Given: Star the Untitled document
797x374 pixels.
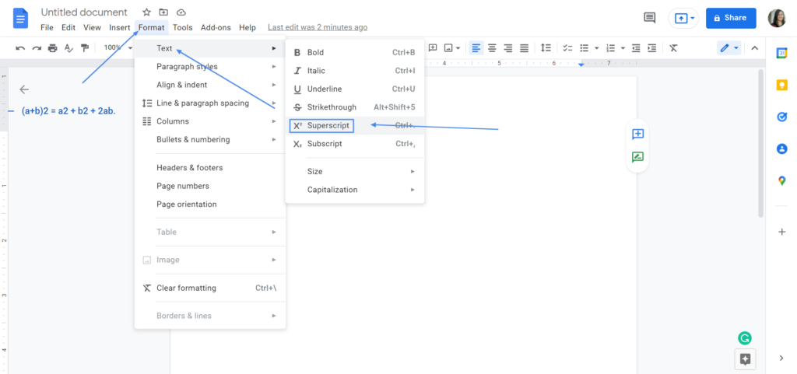Looking at the screenshot, I should (146, 12).
